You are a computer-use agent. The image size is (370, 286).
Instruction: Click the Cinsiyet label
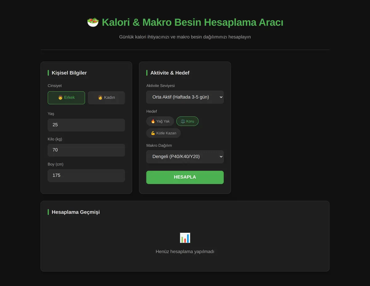pos(55,86)
